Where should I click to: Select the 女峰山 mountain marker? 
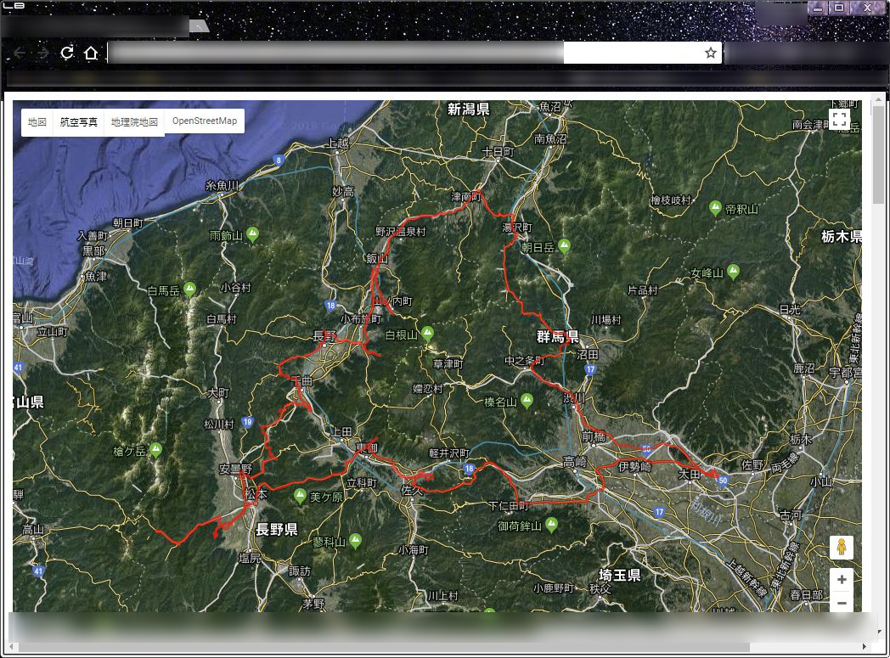[733, 271]
